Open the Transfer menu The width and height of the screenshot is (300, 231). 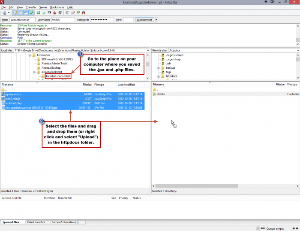click(31, 7)
